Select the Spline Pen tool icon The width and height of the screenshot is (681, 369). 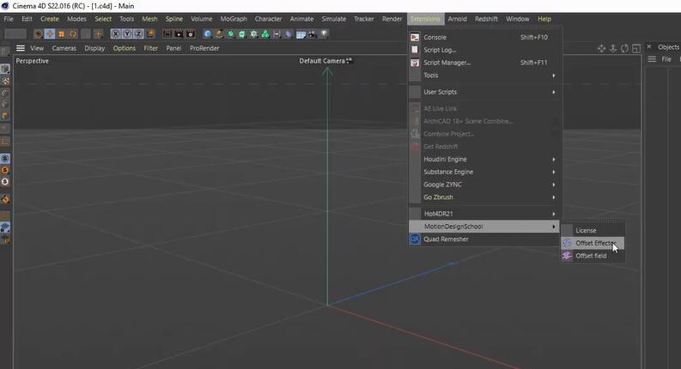[x=219, y=33]
